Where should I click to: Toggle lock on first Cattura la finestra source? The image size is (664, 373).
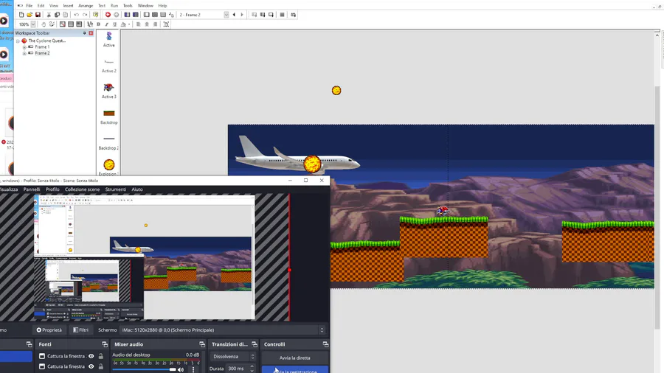101,356
